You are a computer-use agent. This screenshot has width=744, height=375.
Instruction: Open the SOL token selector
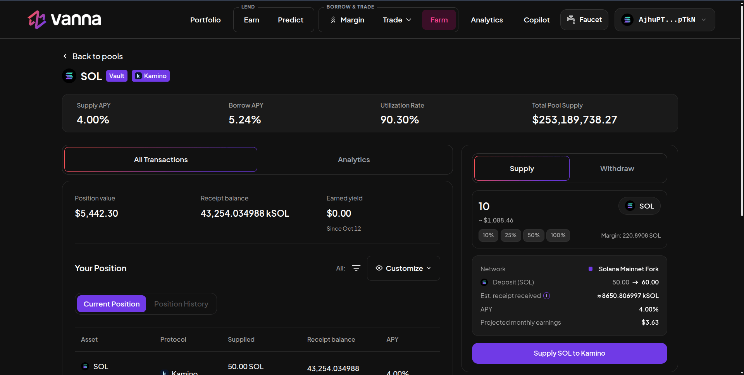639,206
